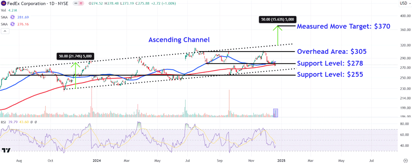This screenshot has height=163, width=412.
Task: Click the Overhead Area: $305 annotation
Action: pos(332,52)
